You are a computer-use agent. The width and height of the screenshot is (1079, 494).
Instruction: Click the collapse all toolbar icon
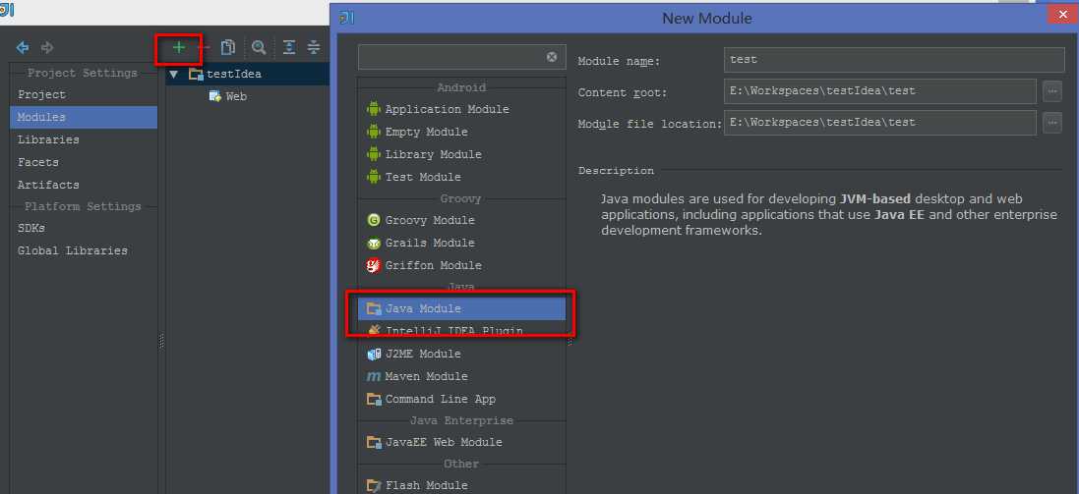click(x=314, y=47)
